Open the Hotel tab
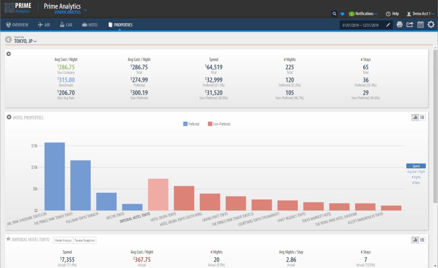 (x=90, y=25)
